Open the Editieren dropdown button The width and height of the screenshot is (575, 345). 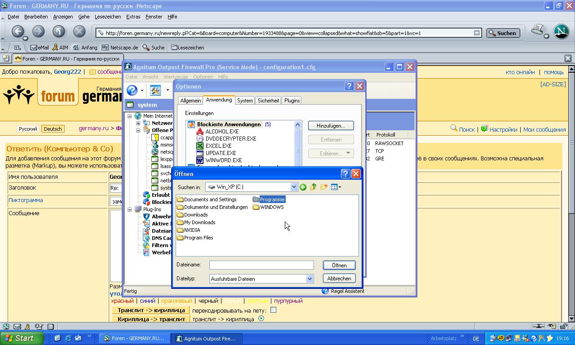[x=331, y=154]
